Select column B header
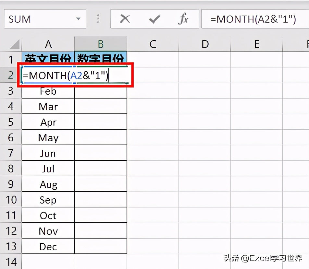Screen dimensions: 309x269 click(101, 44)
